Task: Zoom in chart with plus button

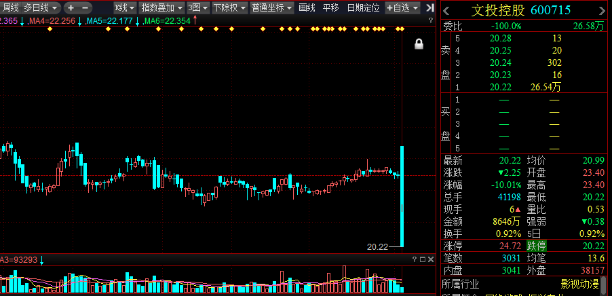Action: click(x=71, y=7)
